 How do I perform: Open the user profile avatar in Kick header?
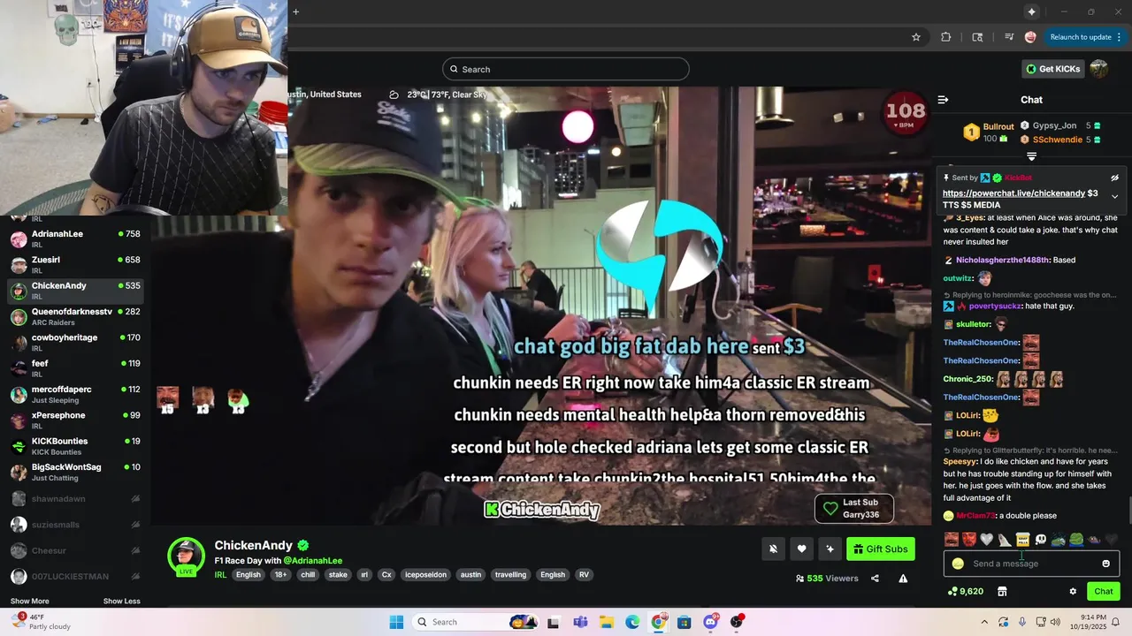click(x=1099, y=69)
